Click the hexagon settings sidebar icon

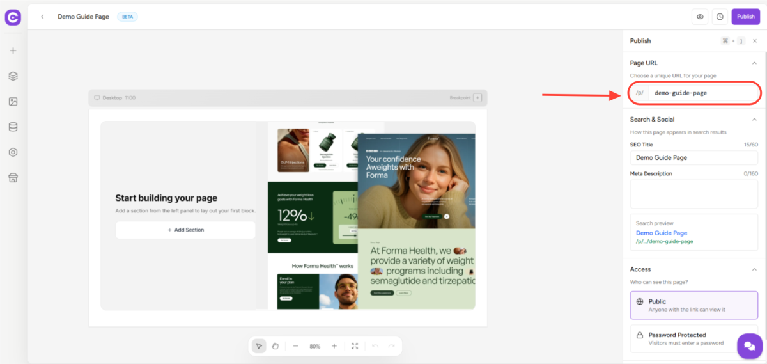click(x=13, y=152)
